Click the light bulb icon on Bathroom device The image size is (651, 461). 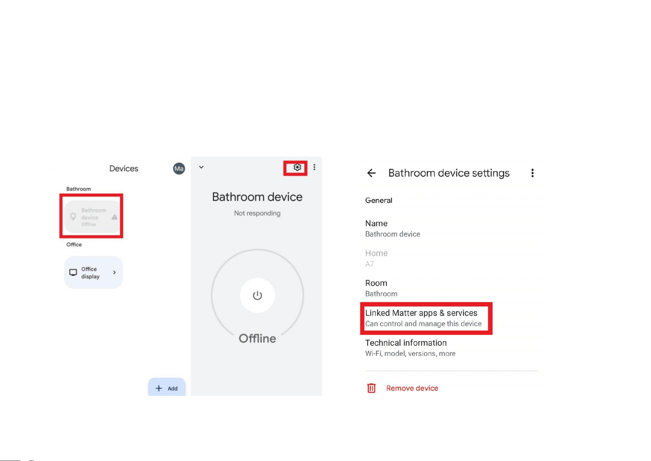[73, 217]
